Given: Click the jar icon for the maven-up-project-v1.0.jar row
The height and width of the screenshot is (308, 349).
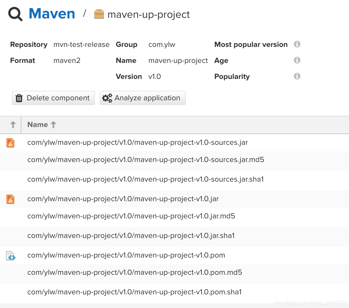Looking at the screenshot, I should pyautogui.click(x=10, y=199).
